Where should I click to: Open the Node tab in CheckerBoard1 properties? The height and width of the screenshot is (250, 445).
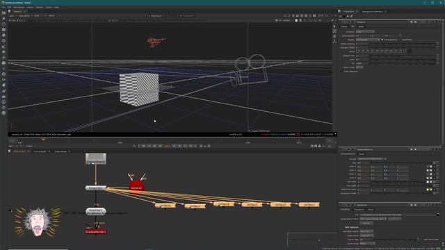click(x=362, y=154)
